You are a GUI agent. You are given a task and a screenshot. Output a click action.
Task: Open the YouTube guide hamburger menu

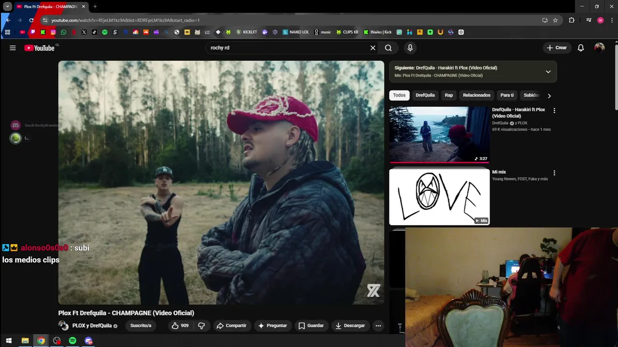coord(13,48)
